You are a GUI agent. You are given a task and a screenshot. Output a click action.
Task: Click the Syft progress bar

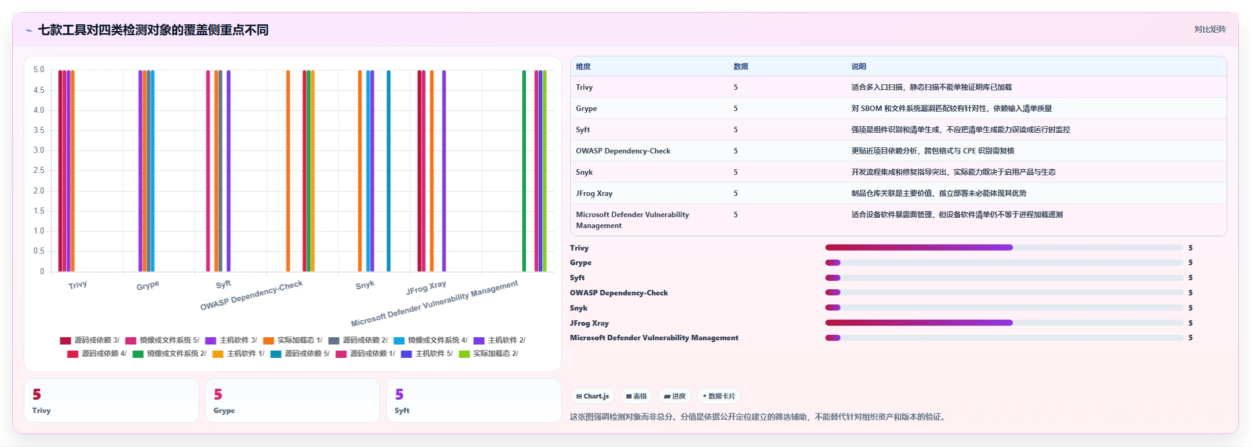coord(1004,278)
